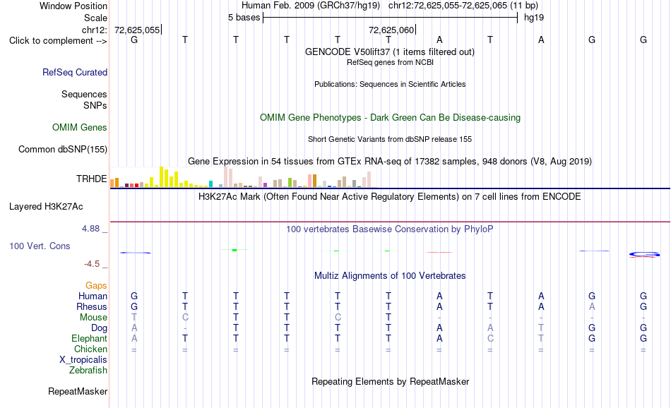Click the 4.88 upper conservation value
671x408 pixels.
pos(90,229)
